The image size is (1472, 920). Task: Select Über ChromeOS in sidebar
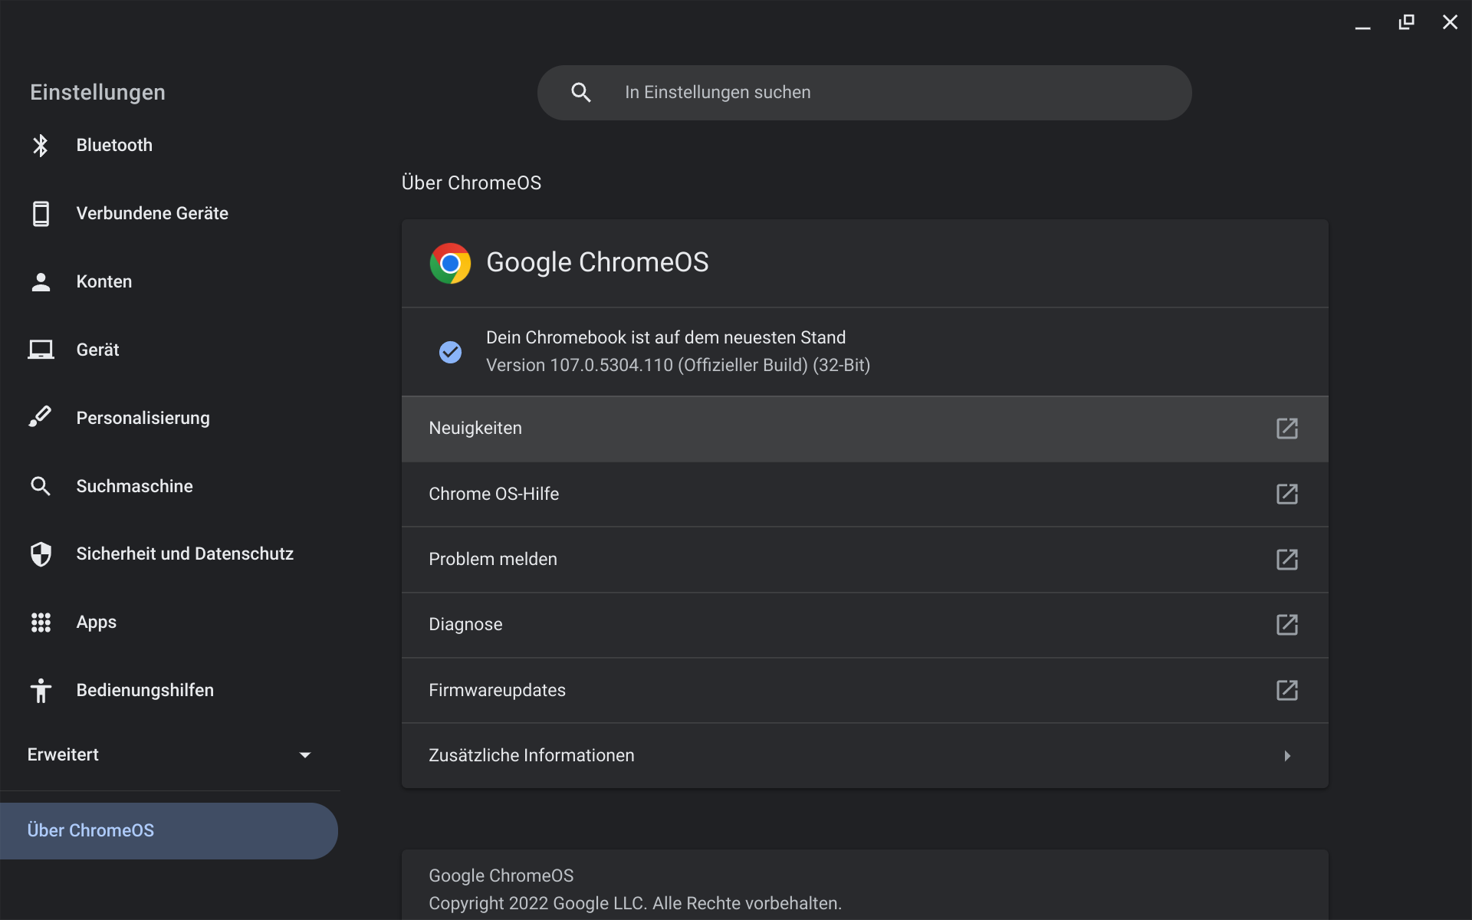click(x=90, y=830)
